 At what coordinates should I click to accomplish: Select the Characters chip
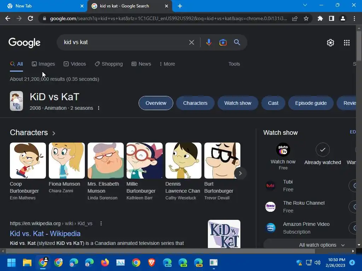pos(195,103)
